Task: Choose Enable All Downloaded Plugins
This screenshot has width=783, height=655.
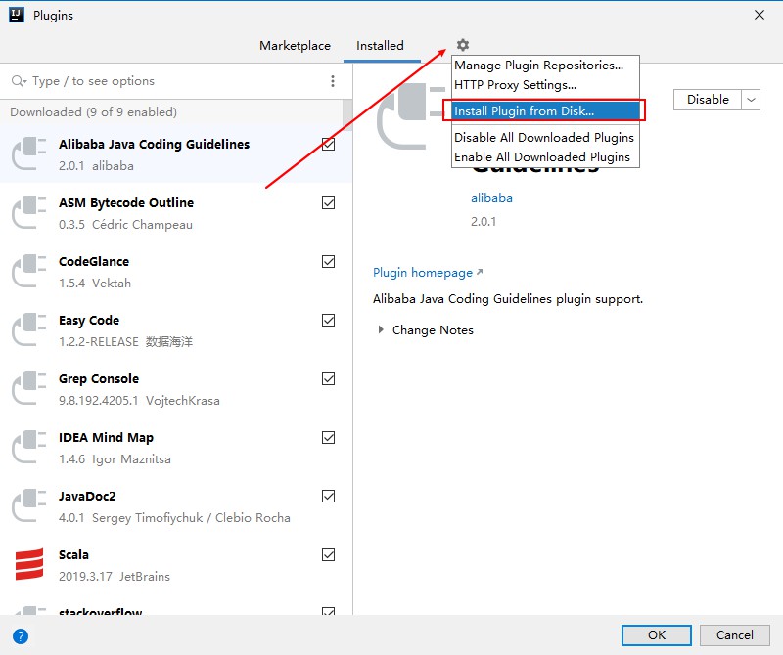Action: pyautogui.click(x=545, y=156)
